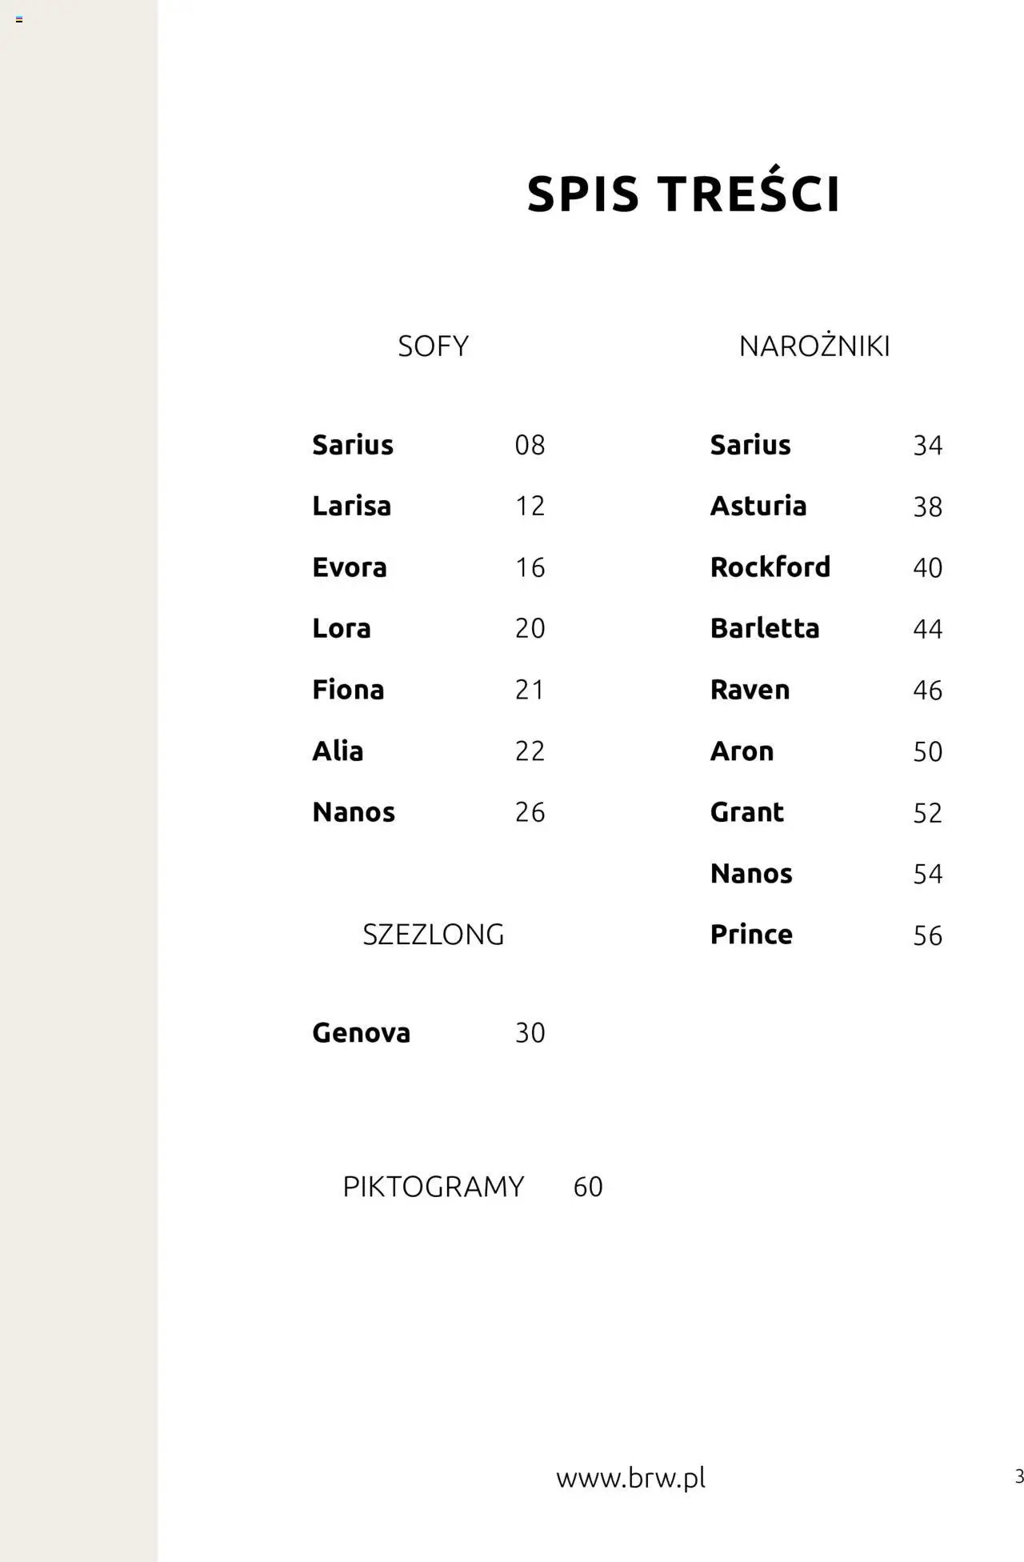The image size is (1024, 1562).
Task: Select the Asturia corner sofa entry
Action: [826, 506]
